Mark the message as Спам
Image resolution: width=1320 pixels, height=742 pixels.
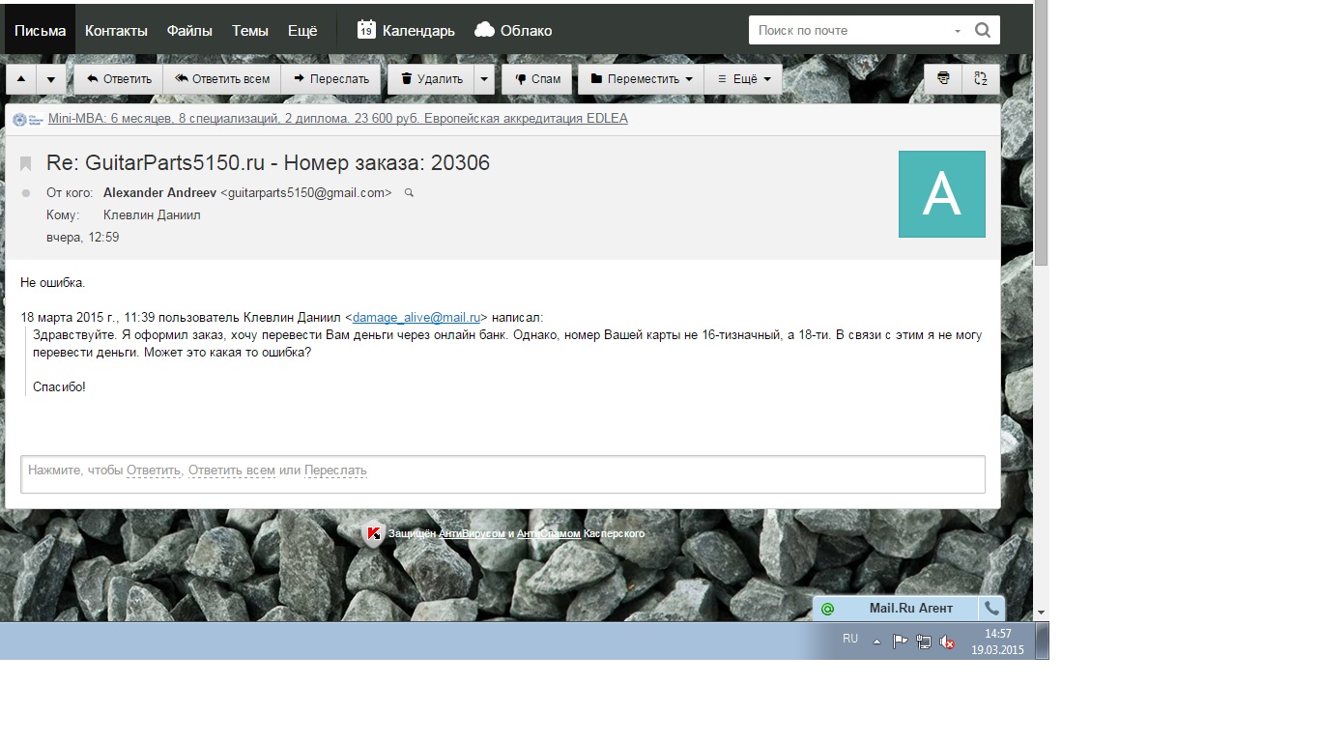pyautogui.click(x=536, y=79)
